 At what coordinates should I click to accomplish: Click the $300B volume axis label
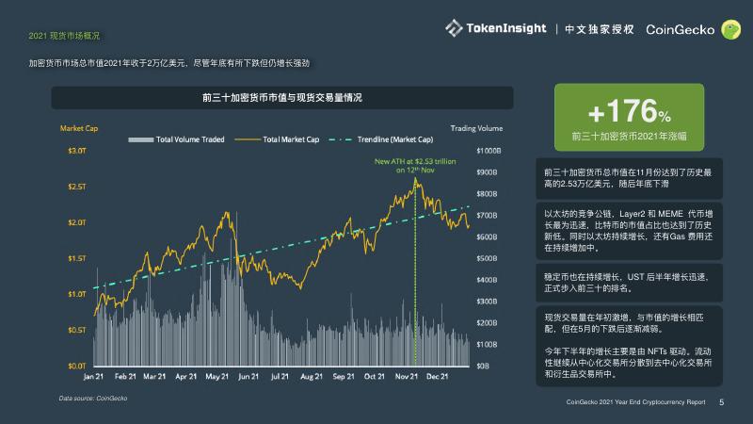(x=487, y=302)
